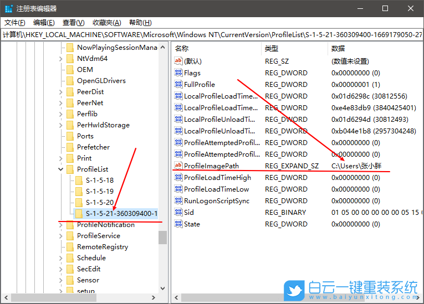
Task: Expand the PeerDist tree node
Action: tap(61, 92)
